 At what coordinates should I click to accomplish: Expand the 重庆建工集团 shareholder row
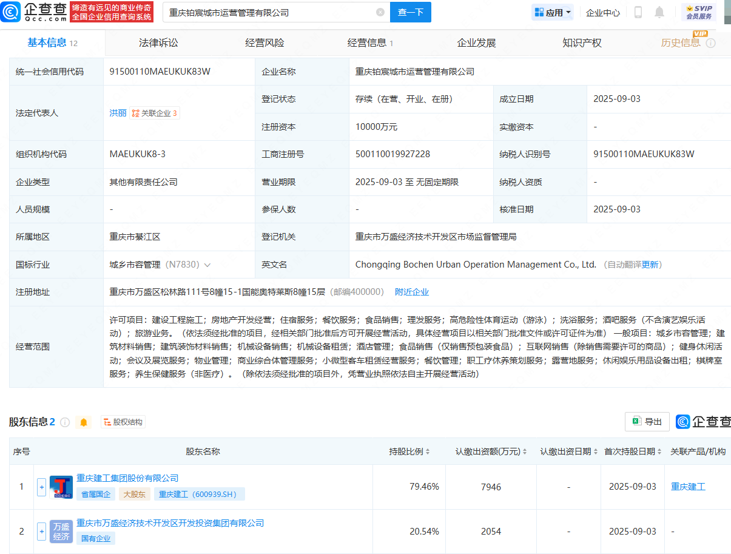tap(41, 487)
